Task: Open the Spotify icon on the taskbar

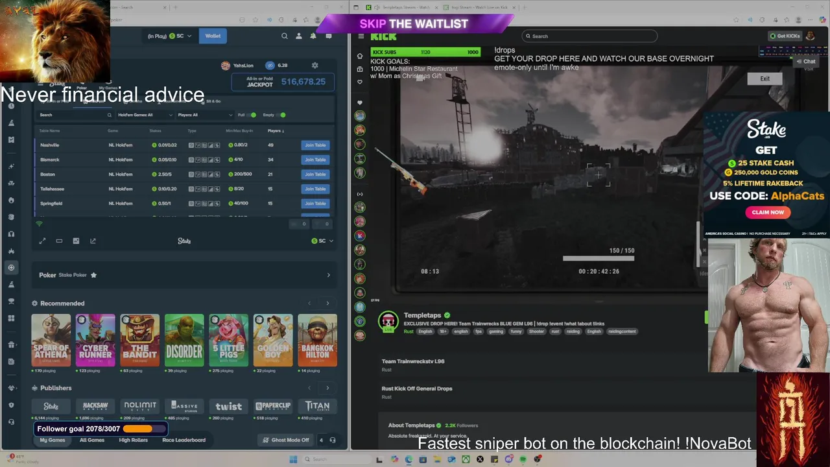Action: click(523, 459)
